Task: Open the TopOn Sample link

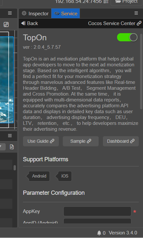Action: coord(81,141)
